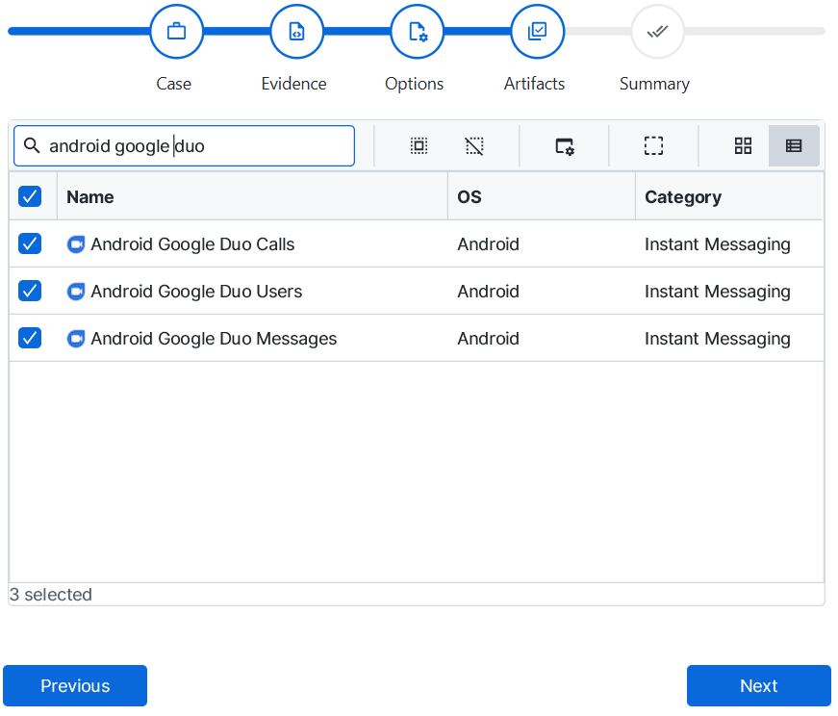Go to the Case step briefcase icon

point(176,32)
